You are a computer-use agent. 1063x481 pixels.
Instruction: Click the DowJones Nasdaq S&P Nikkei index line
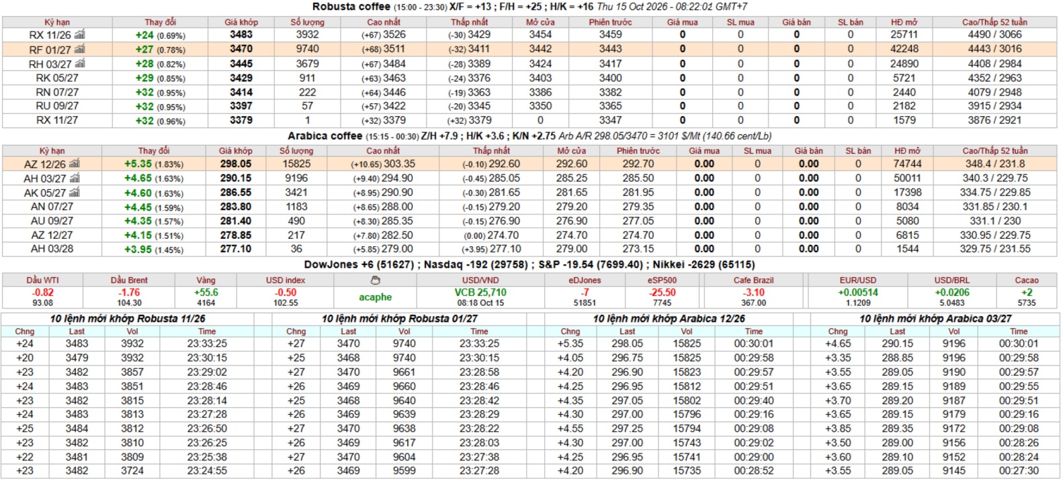529,264
